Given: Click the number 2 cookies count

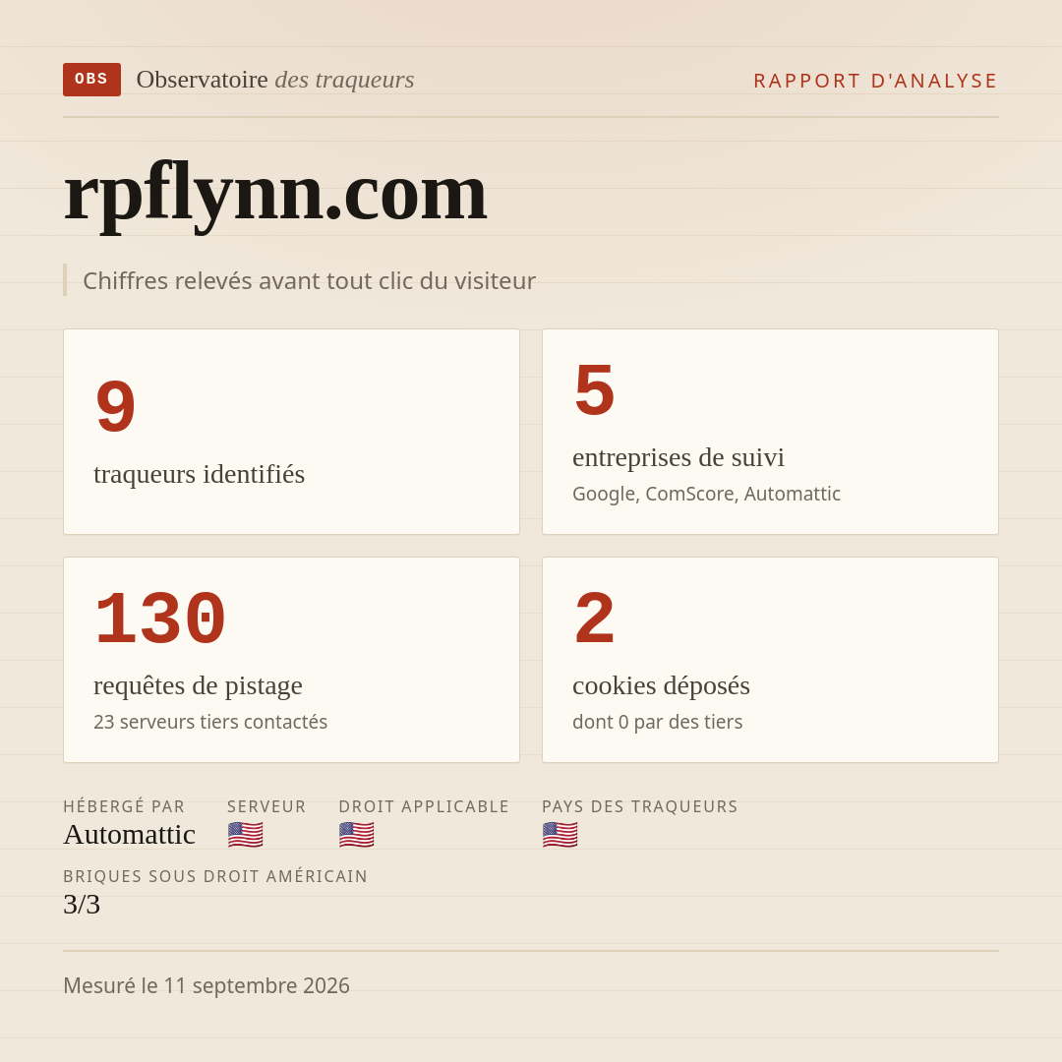Looking at the screenshot, I should pos(594,619).
